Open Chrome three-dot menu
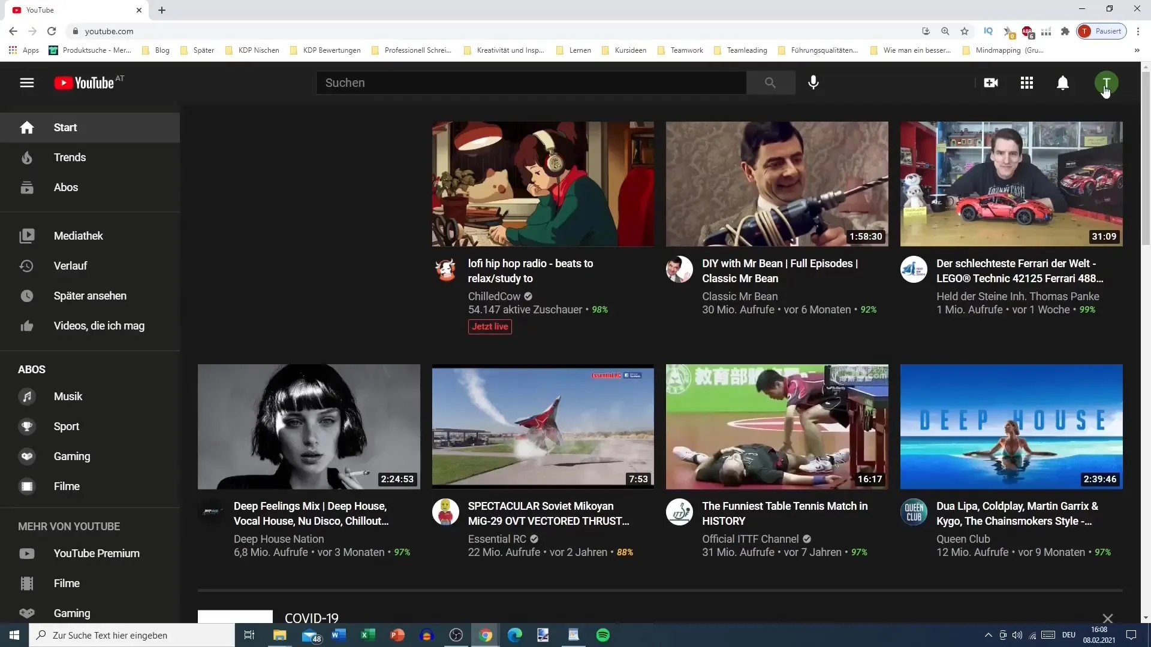The width and height of the screenshot is (1151, 647). 1138,31
